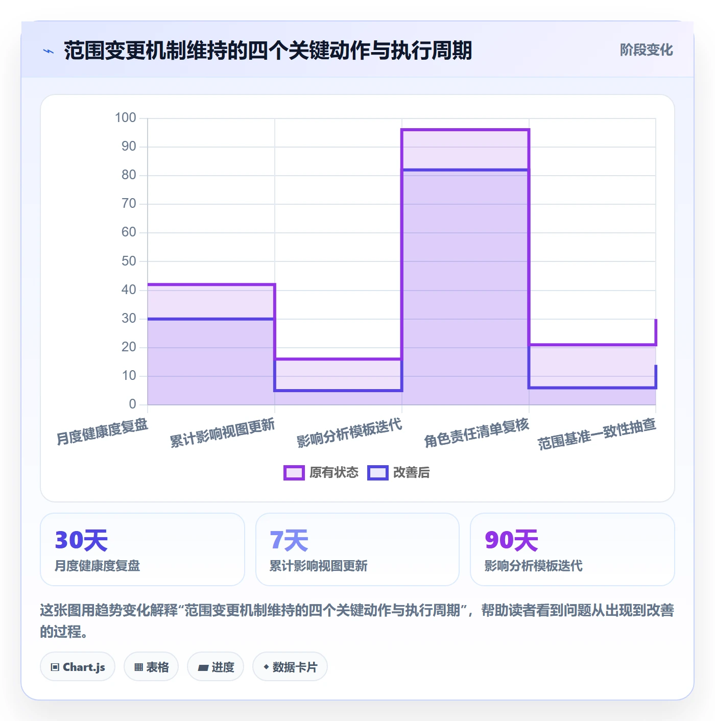
Task: Open the Chart.js tag chip
Action: pyautogui.click(x=78, y=667)
